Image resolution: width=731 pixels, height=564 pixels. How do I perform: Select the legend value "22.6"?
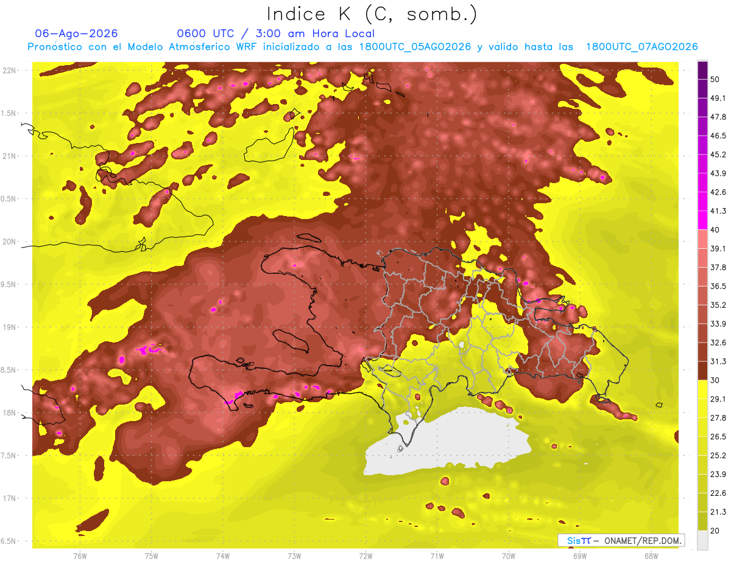718,493
